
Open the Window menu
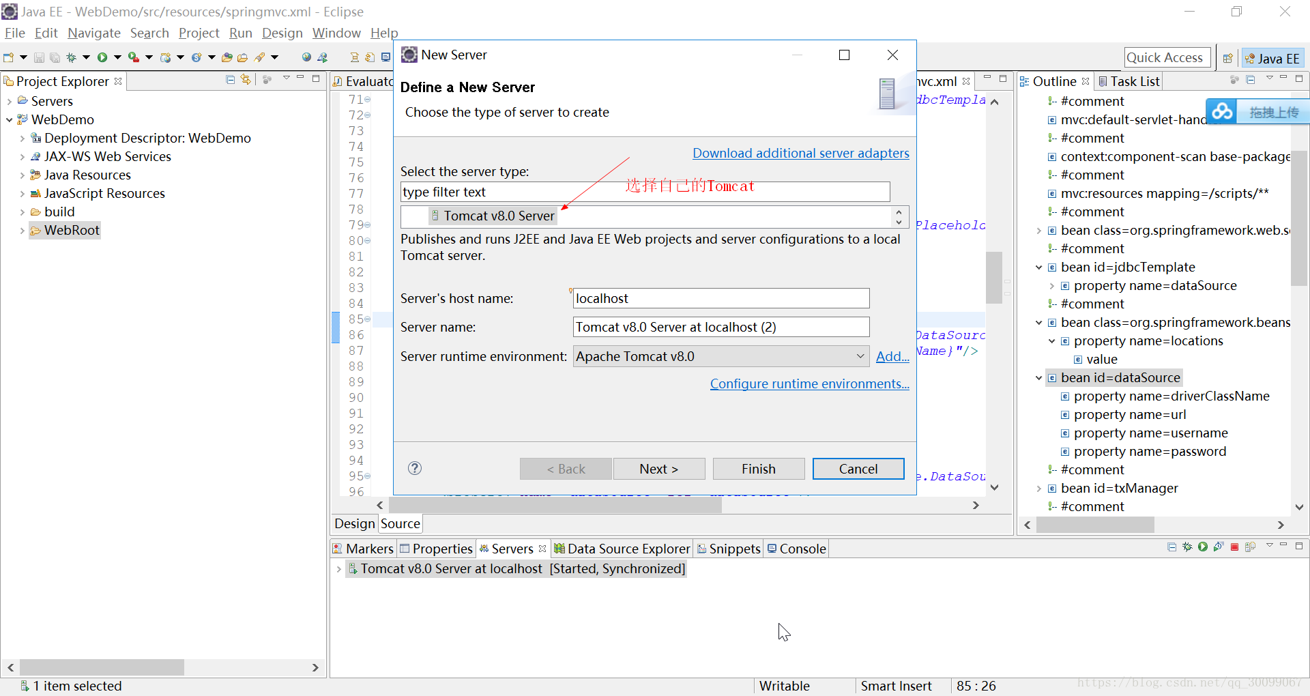point(336,33)
